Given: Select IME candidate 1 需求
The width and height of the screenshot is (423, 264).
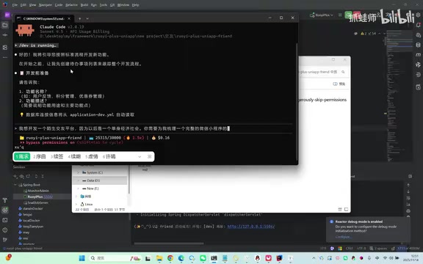Looking at the screenshot, I should coord(22,156).
